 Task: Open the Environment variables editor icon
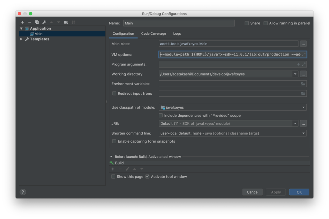[303, 84]
